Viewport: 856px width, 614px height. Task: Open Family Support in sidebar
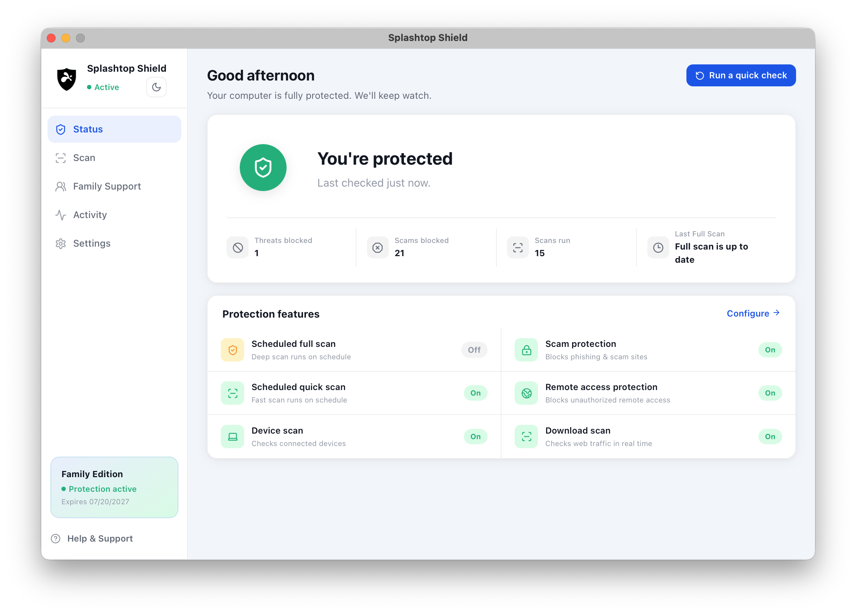tap(114, 186)
